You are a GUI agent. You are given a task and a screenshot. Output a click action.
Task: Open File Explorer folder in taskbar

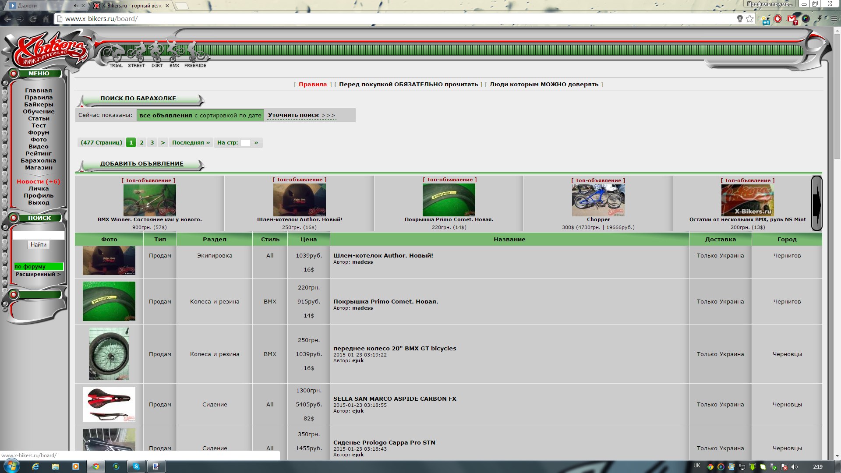56,466
